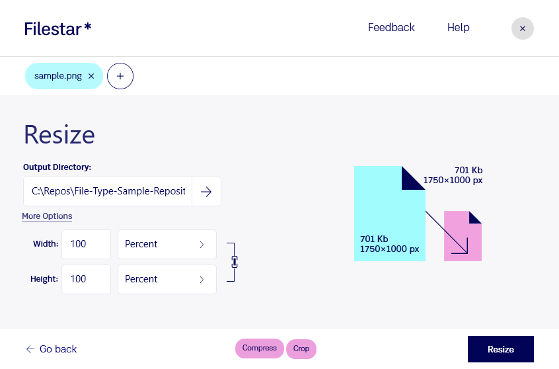The height and width of the screenshot is (369, 559).
Task: Open the Width unit Percent dropdown
Action: (167, 244)
